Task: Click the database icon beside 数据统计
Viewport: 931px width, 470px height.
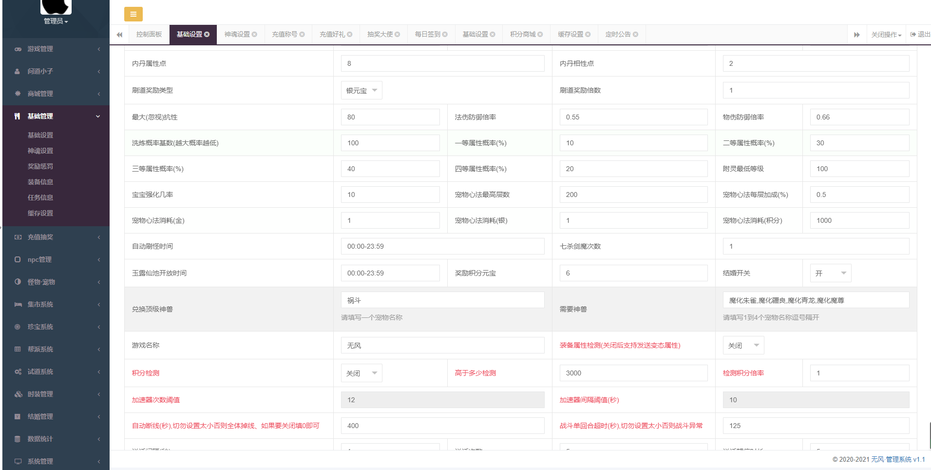Action: tap(18, 439)
